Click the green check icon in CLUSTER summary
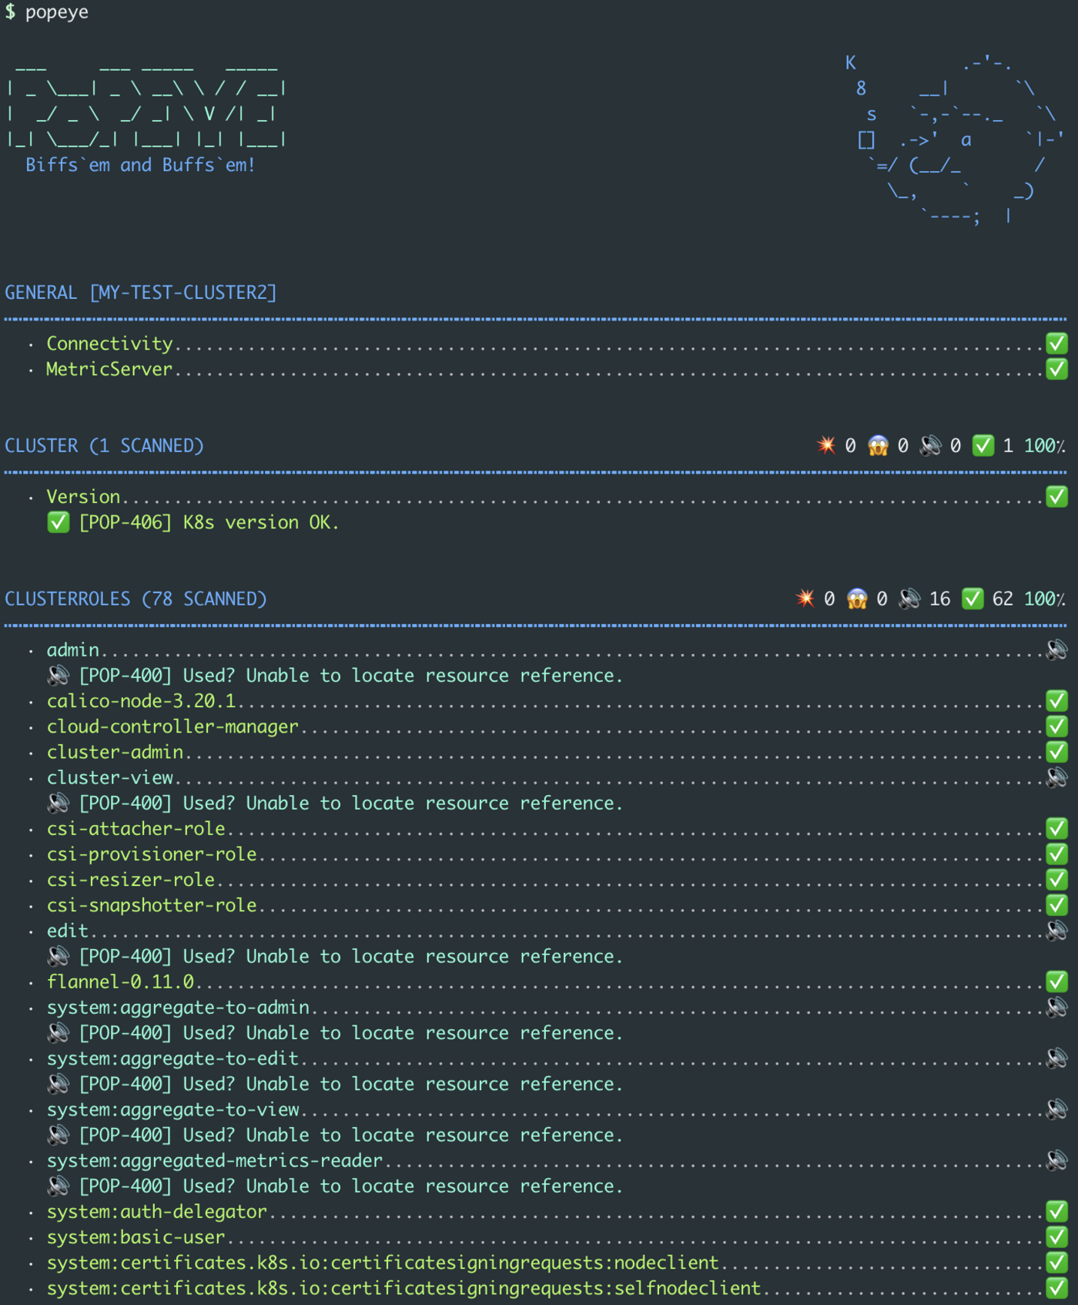Screen dimensions: 1078x1305 pyautogui.click(x=983, y=445)
